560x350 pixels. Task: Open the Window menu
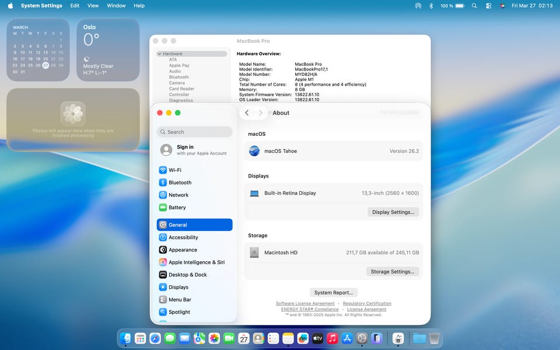tap(116, 6)
